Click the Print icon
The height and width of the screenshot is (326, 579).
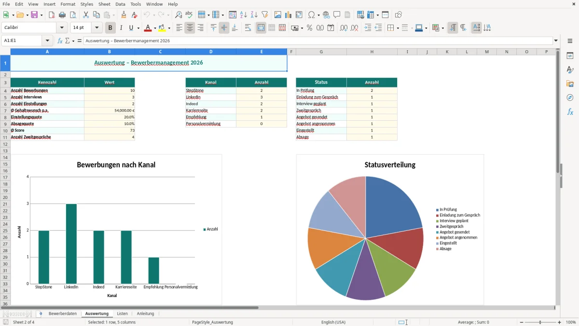62,15
